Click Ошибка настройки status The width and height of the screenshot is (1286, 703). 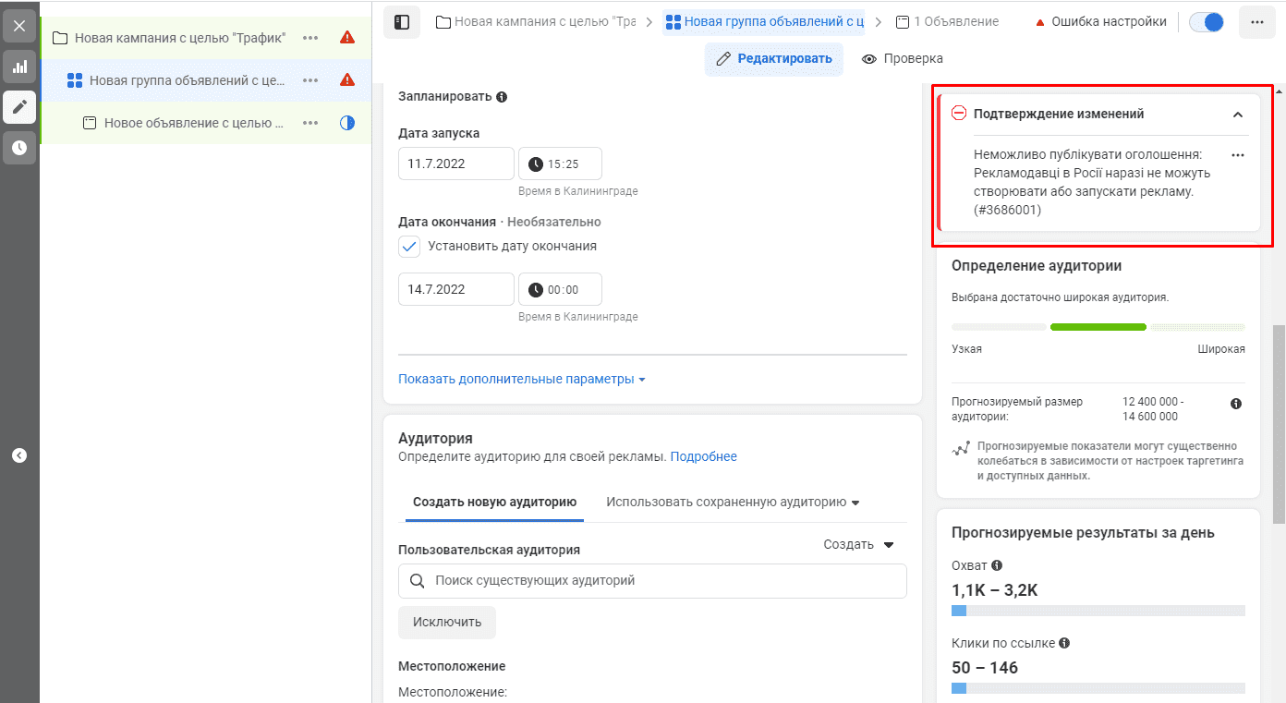(x=1099, y=21)
